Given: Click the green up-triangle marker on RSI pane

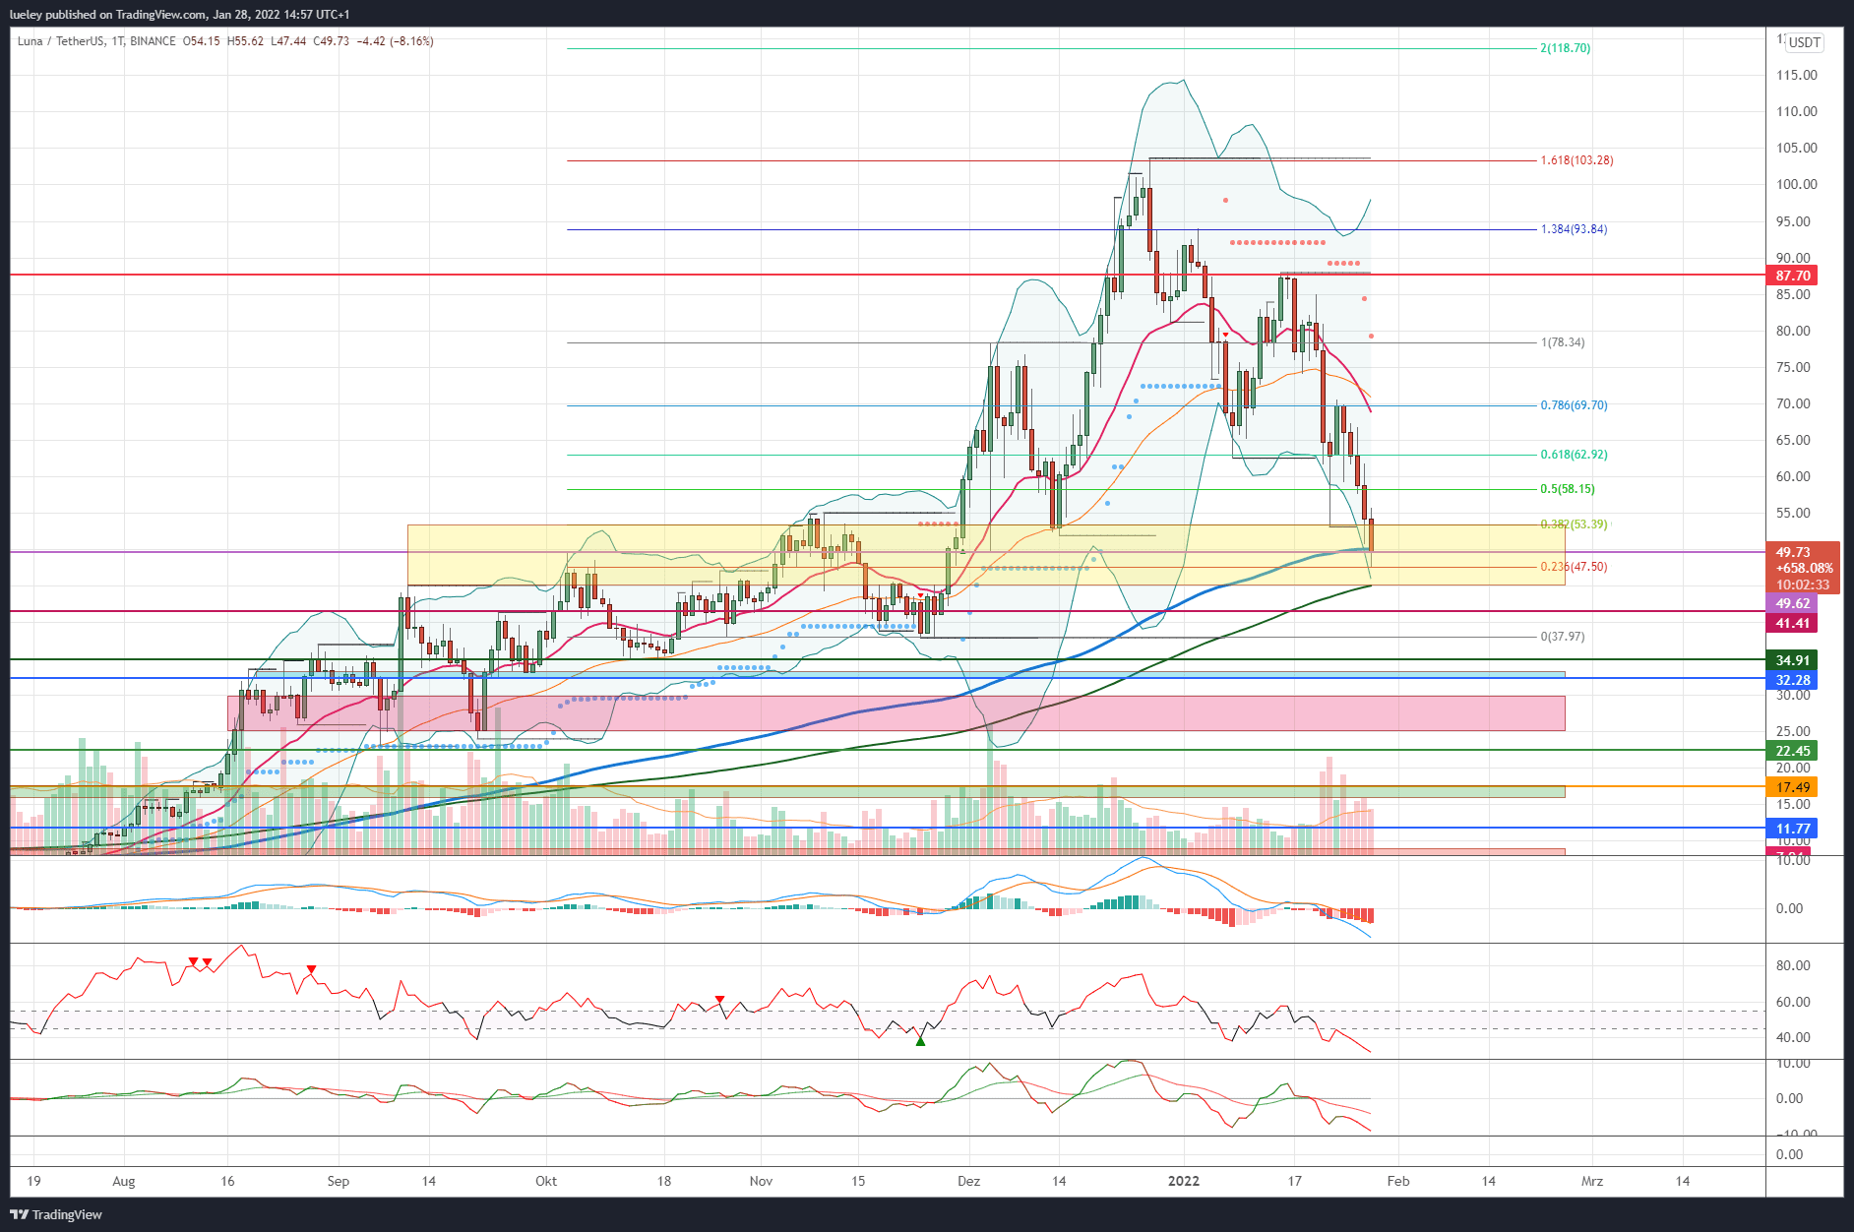Looking at the screenshot, I should click(920, 1041).
